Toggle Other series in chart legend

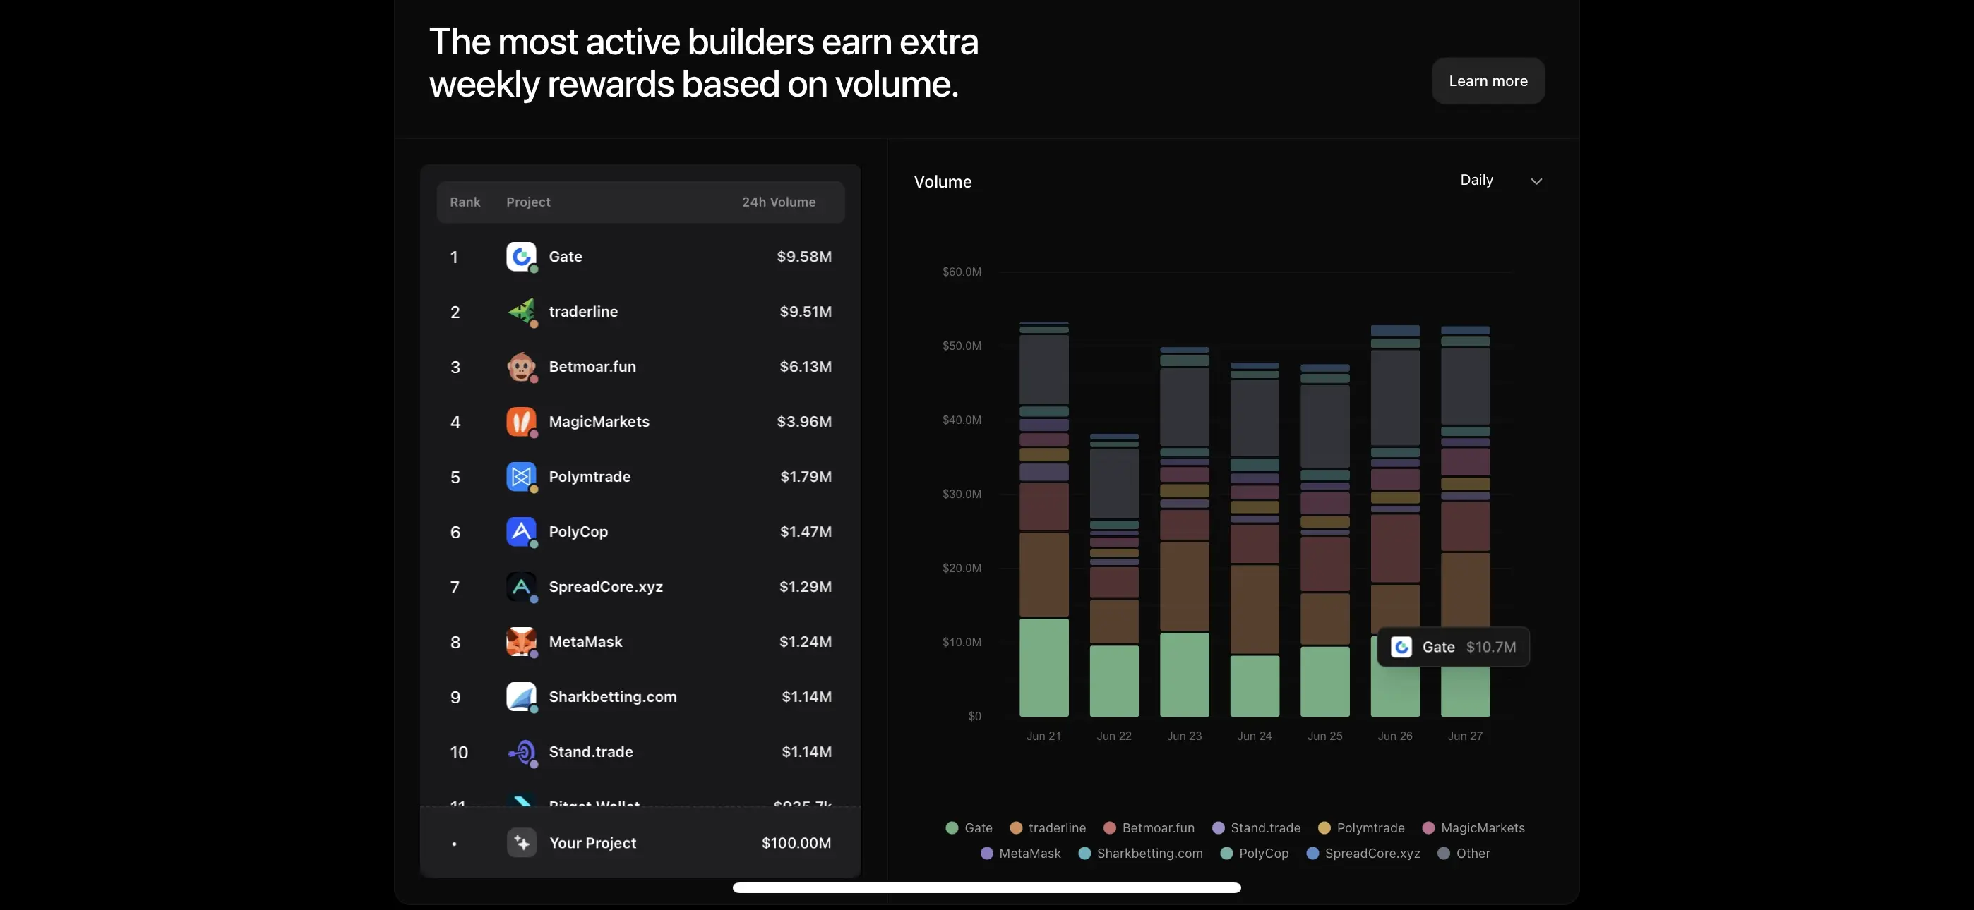1464,854
